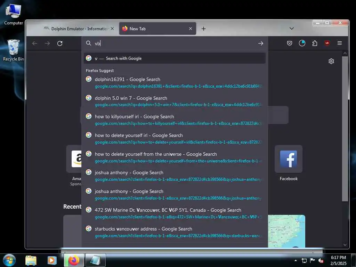Close the New Tab tab
Viewport: 356px width, 267px height.
click(x=191, y=29)
